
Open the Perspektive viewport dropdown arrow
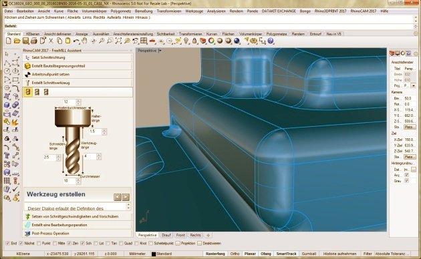[160, 51]
